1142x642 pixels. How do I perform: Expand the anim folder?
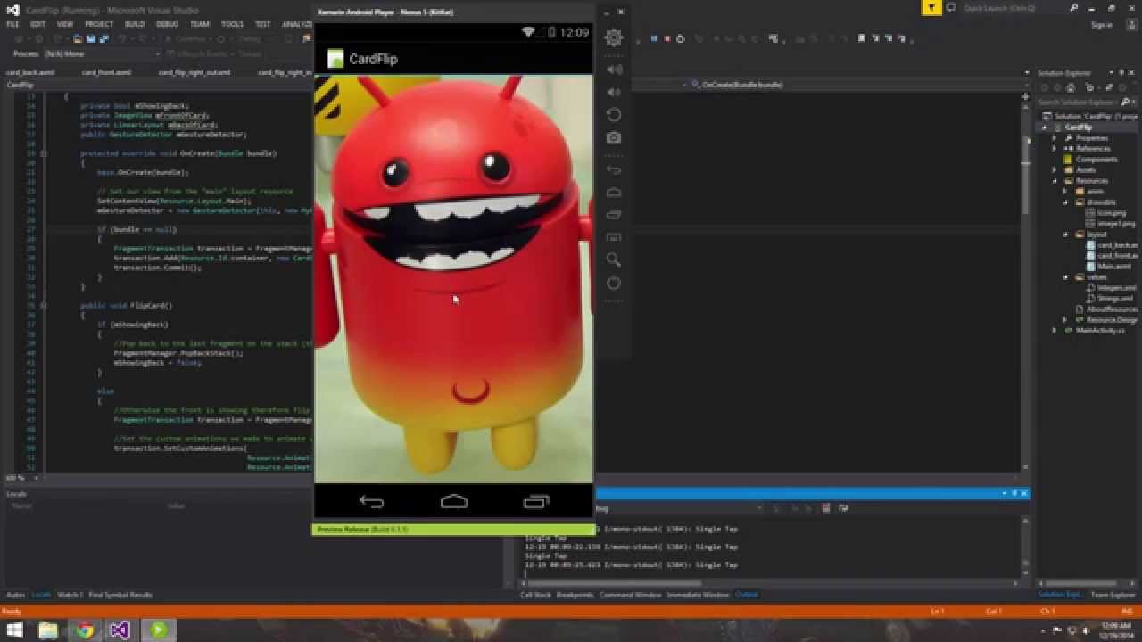click(1065, 192)
